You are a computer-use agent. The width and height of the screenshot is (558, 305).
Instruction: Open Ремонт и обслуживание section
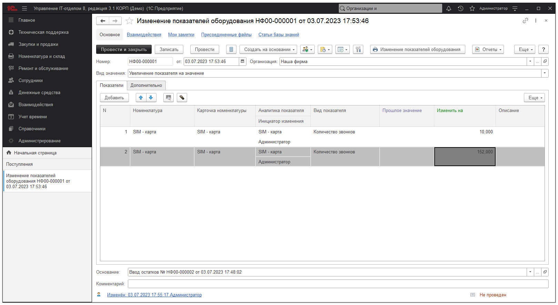tap(43, 68)
